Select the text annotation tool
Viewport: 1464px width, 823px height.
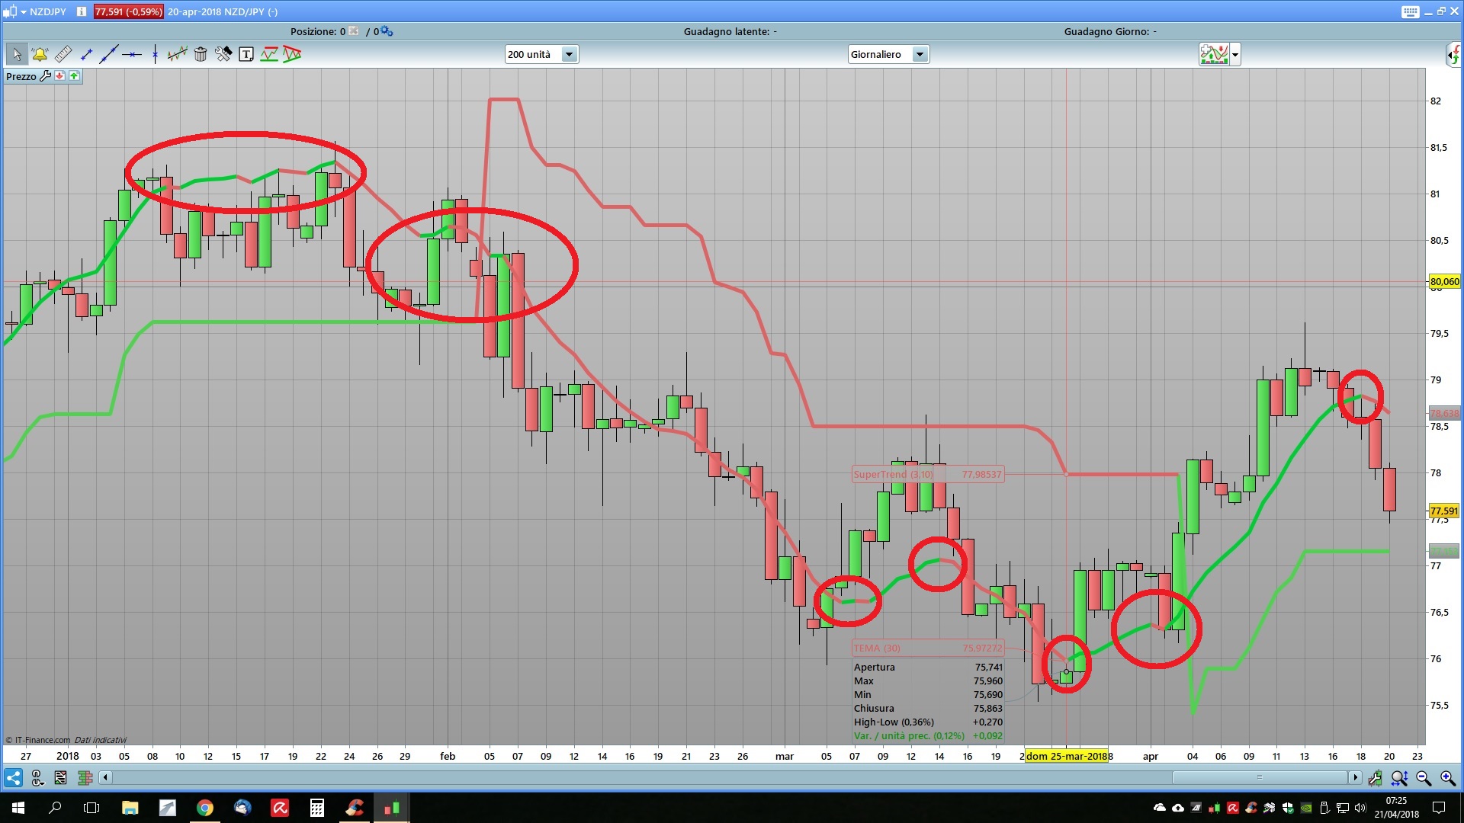point(246,54)
